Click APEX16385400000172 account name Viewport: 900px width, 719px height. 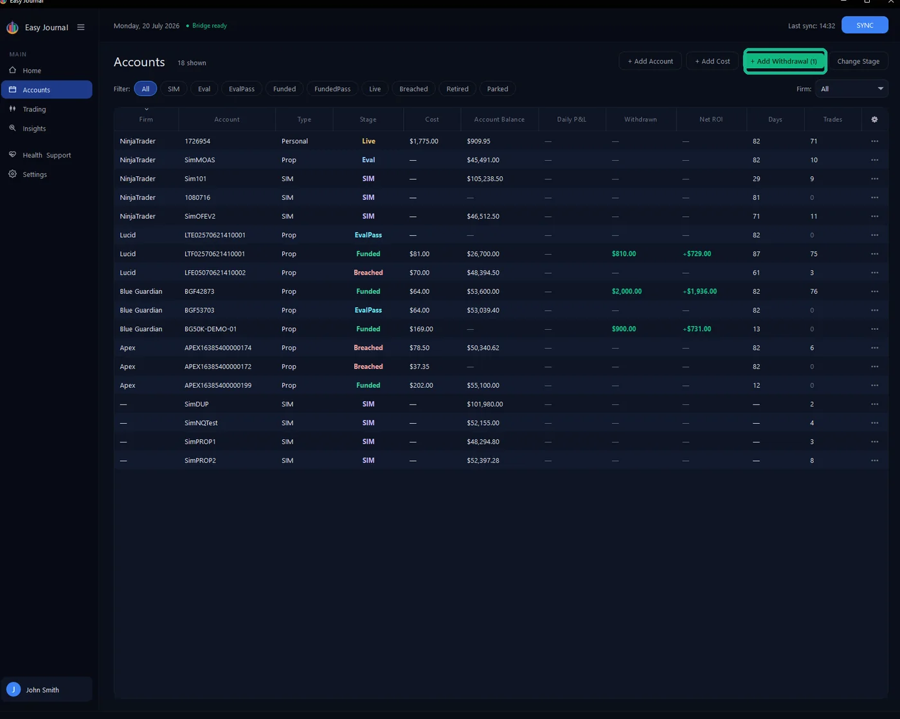(218, 367)
